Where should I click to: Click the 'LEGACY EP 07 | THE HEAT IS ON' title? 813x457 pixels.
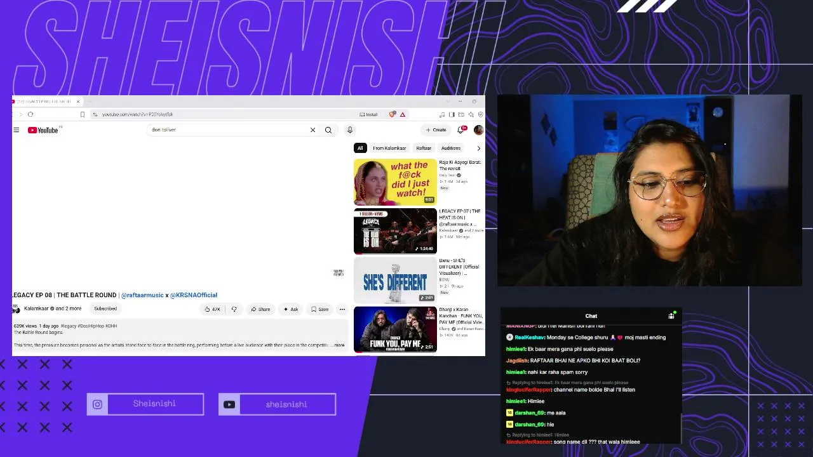(460, 218)
